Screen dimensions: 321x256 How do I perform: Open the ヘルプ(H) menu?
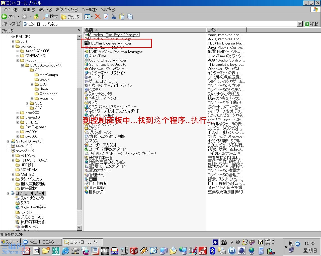click(108, 9)
